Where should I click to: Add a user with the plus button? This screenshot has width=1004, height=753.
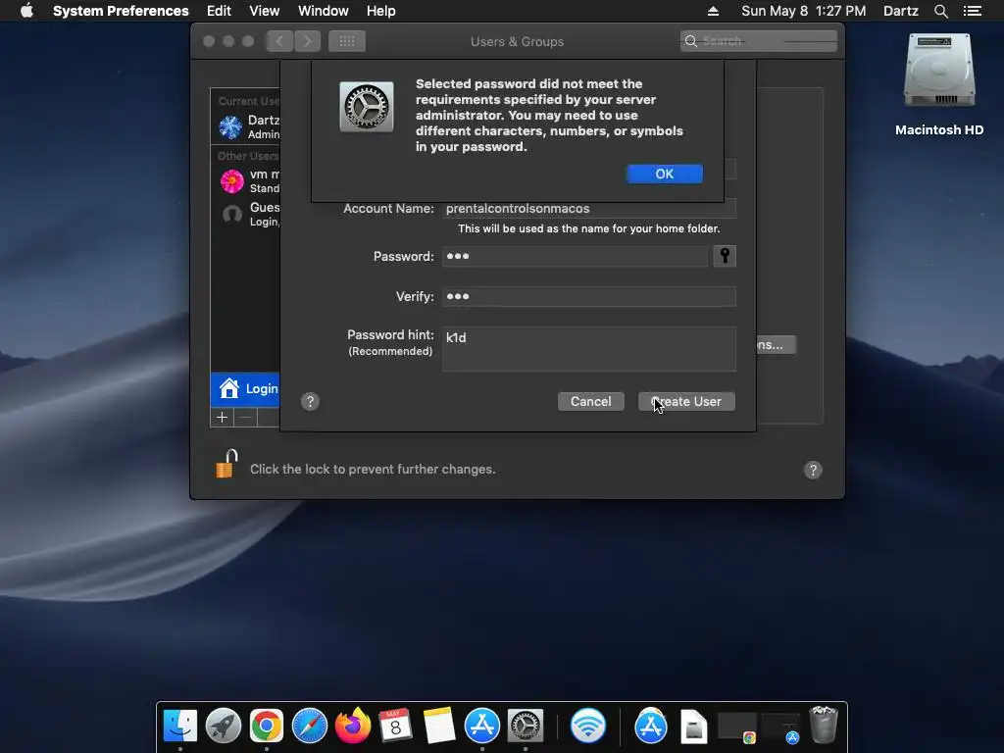223,418
